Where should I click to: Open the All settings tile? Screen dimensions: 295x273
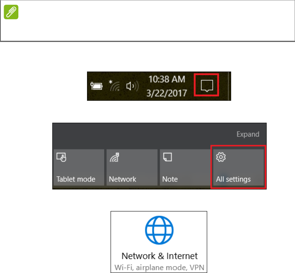tap(238, 167)
